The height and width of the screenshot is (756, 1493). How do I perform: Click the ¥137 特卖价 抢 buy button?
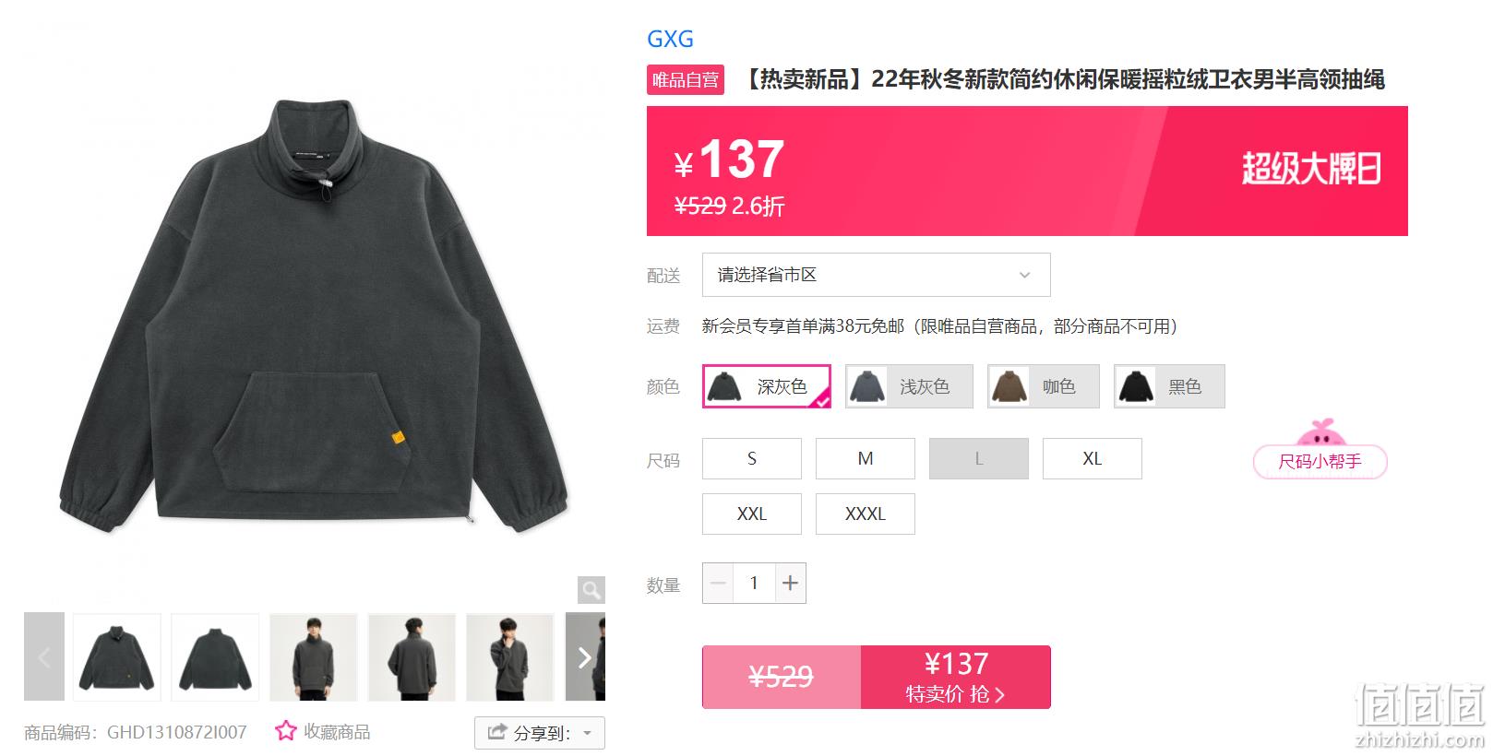click(956, 677)
